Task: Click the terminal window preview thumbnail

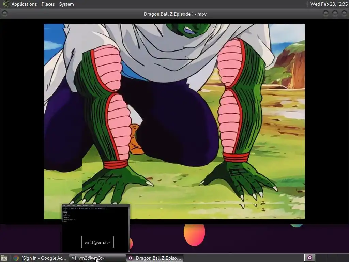Action: pyautogui.click(x=96, y=228)
